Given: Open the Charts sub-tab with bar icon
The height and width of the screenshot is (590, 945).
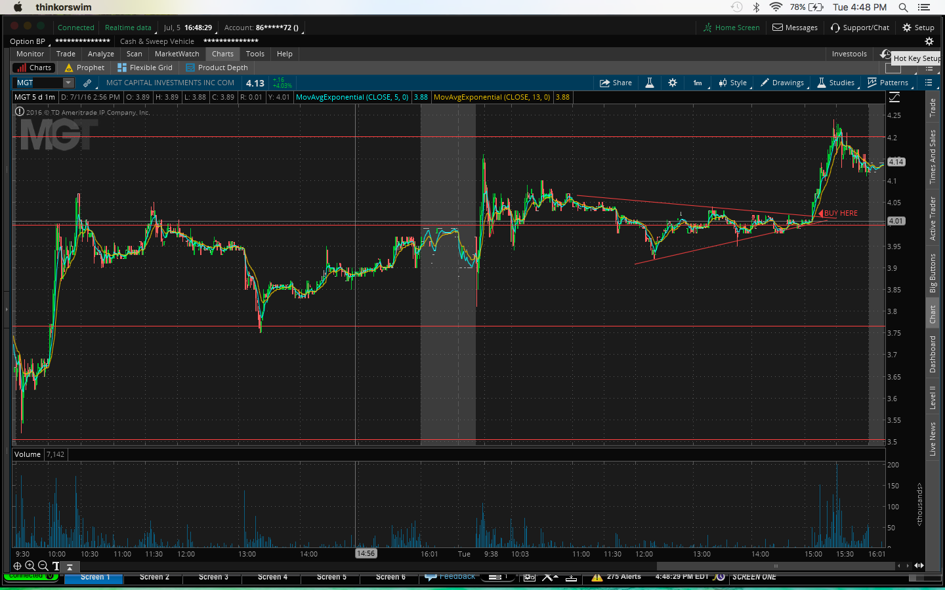Looking at the screenshot, I should coord(34,68).
